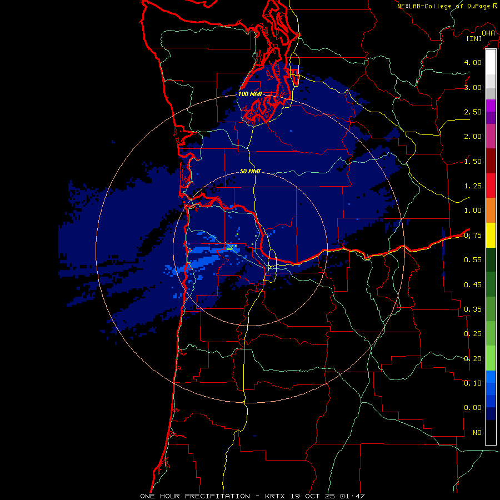This screenshot has height=500, width=500.
Task: Select the darkest green 0.55 legend swatch
Action: click(x=491, y=259)
